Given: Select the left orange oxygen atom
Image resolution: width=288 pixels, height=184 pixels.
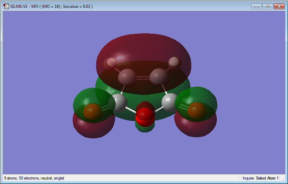Looking at the screenshot, I should (93, 111).
